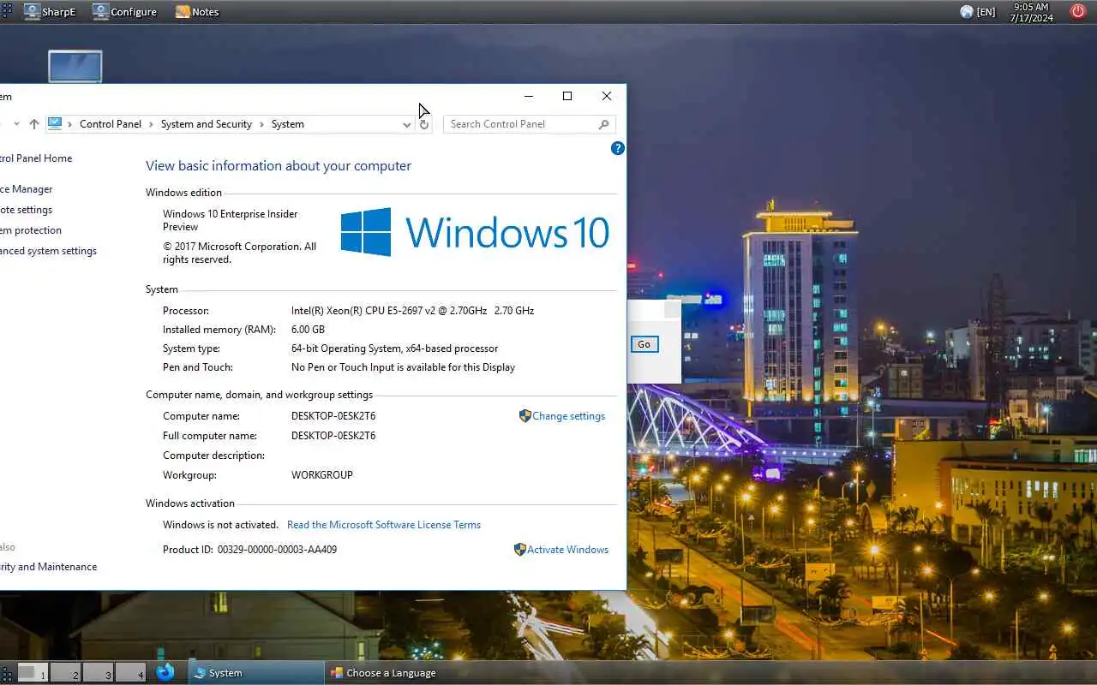This screenshot has width=1097, height=685.
Task: Open the address bar history dropdown
Action: click(x=406, y=124)
